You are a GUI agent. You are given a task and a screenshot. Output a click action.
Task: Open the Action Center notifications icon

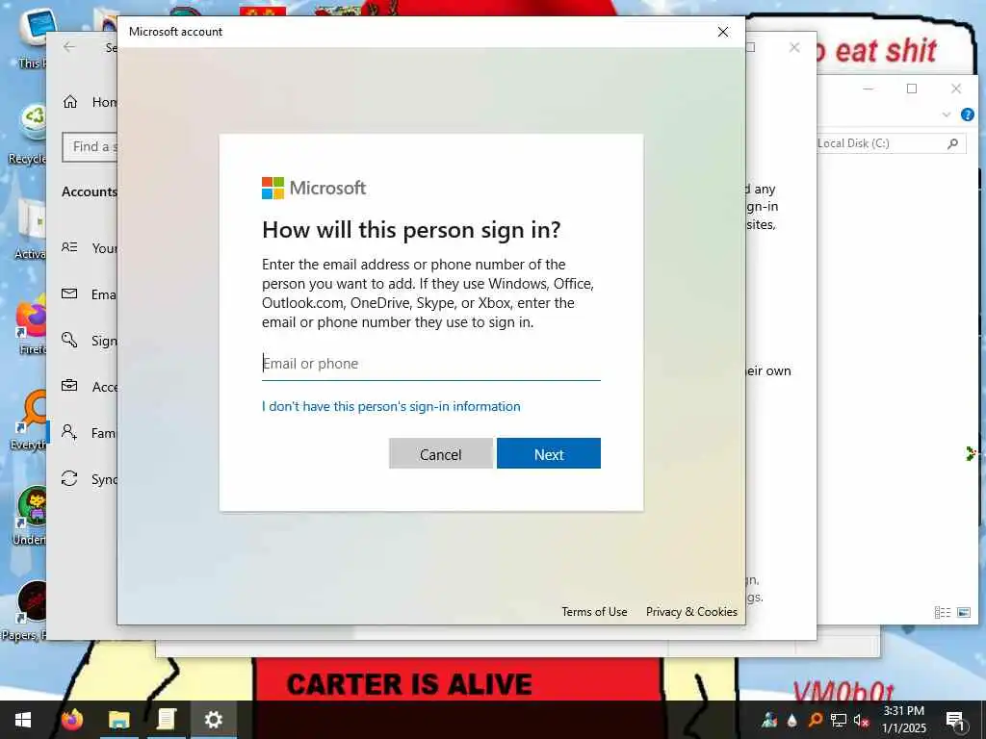956,720
